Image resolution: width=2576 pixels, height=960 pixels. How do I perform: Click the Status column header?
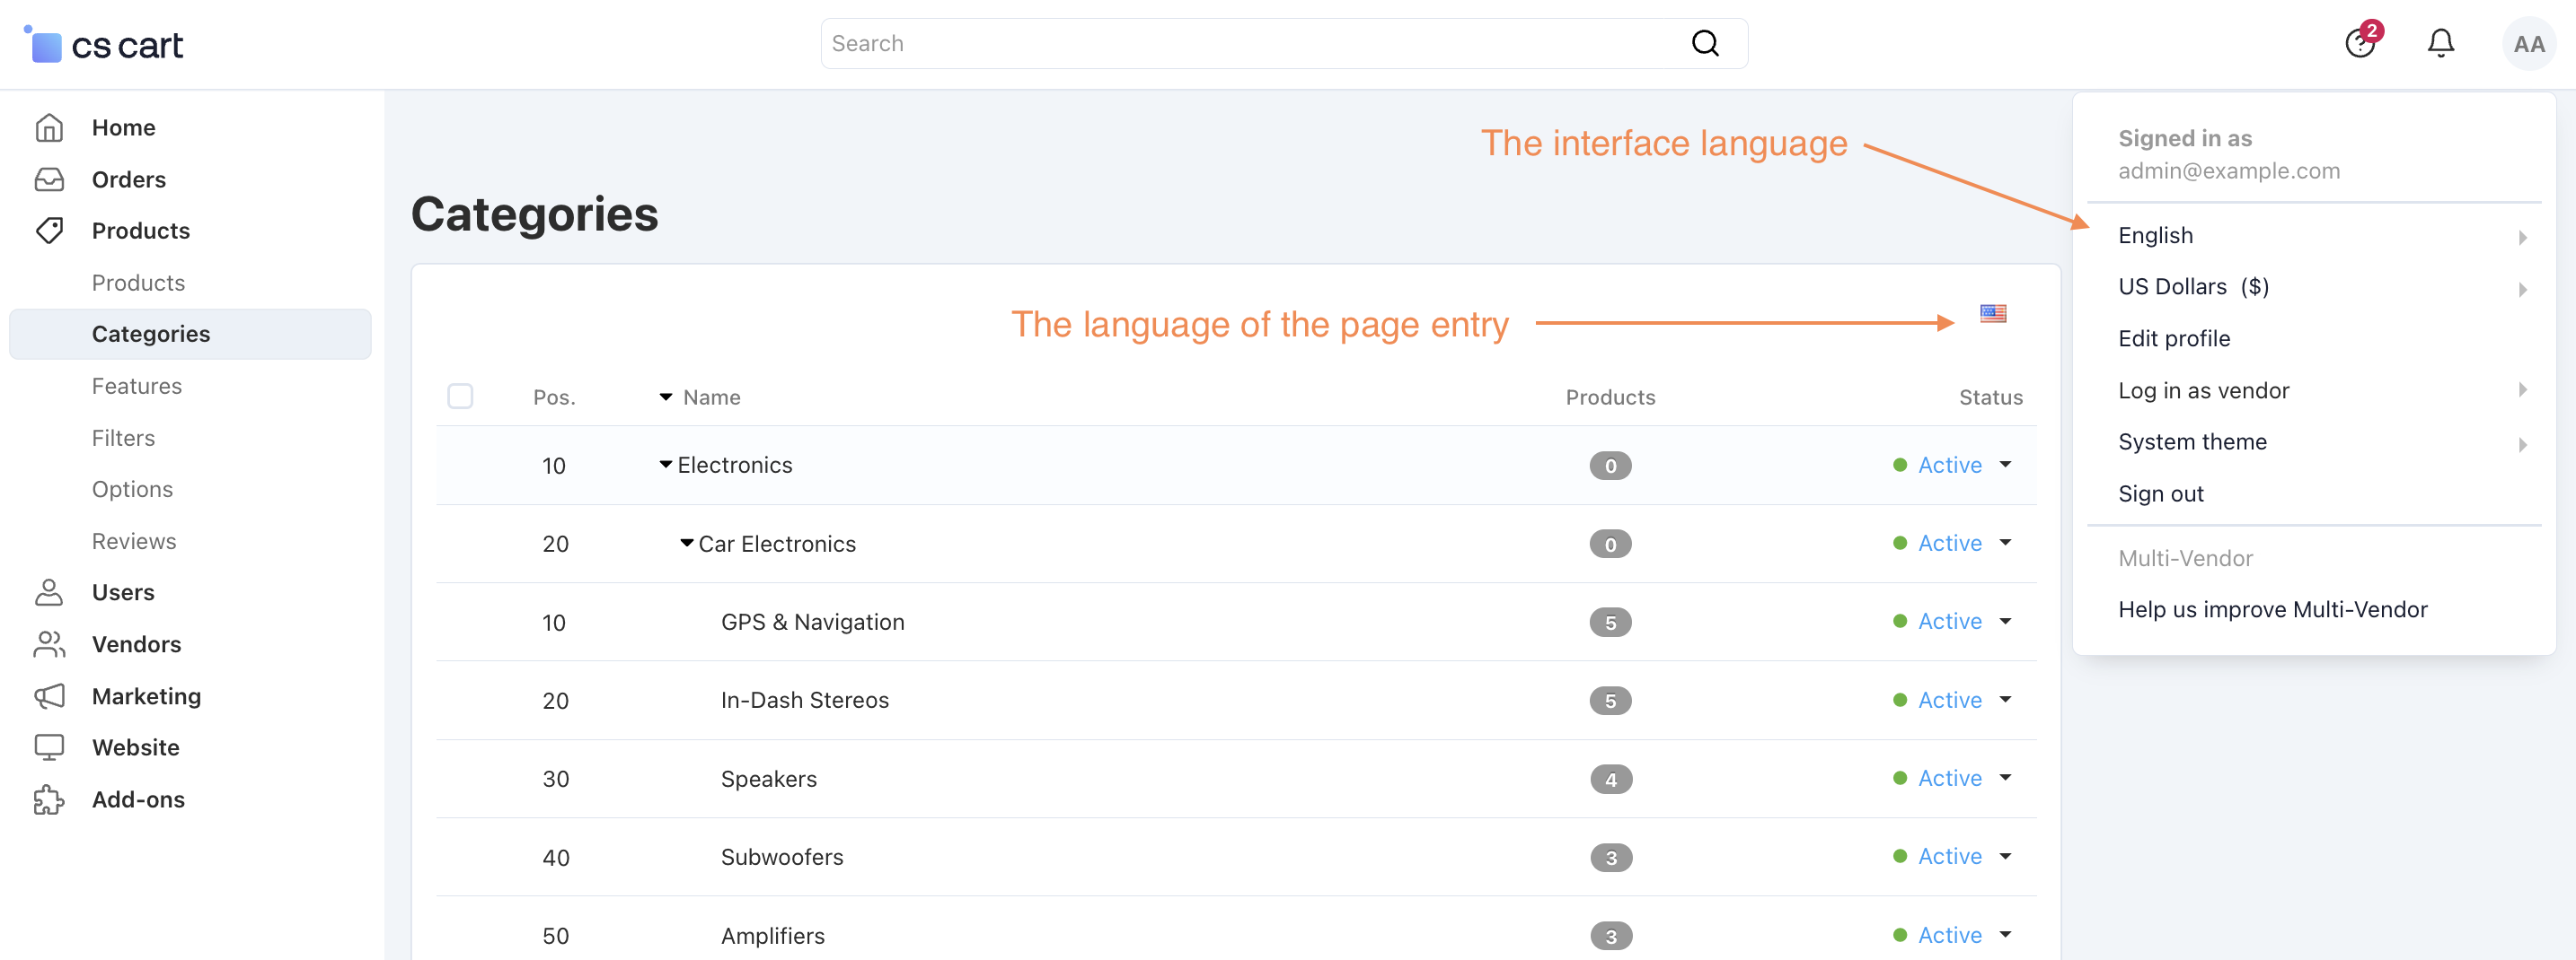click(x=1990, y=397)
